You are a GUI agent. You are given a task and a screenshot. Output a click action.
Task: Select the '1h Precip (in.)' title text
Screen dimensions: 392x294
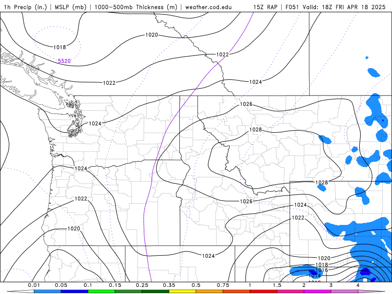tap(25, 7)
